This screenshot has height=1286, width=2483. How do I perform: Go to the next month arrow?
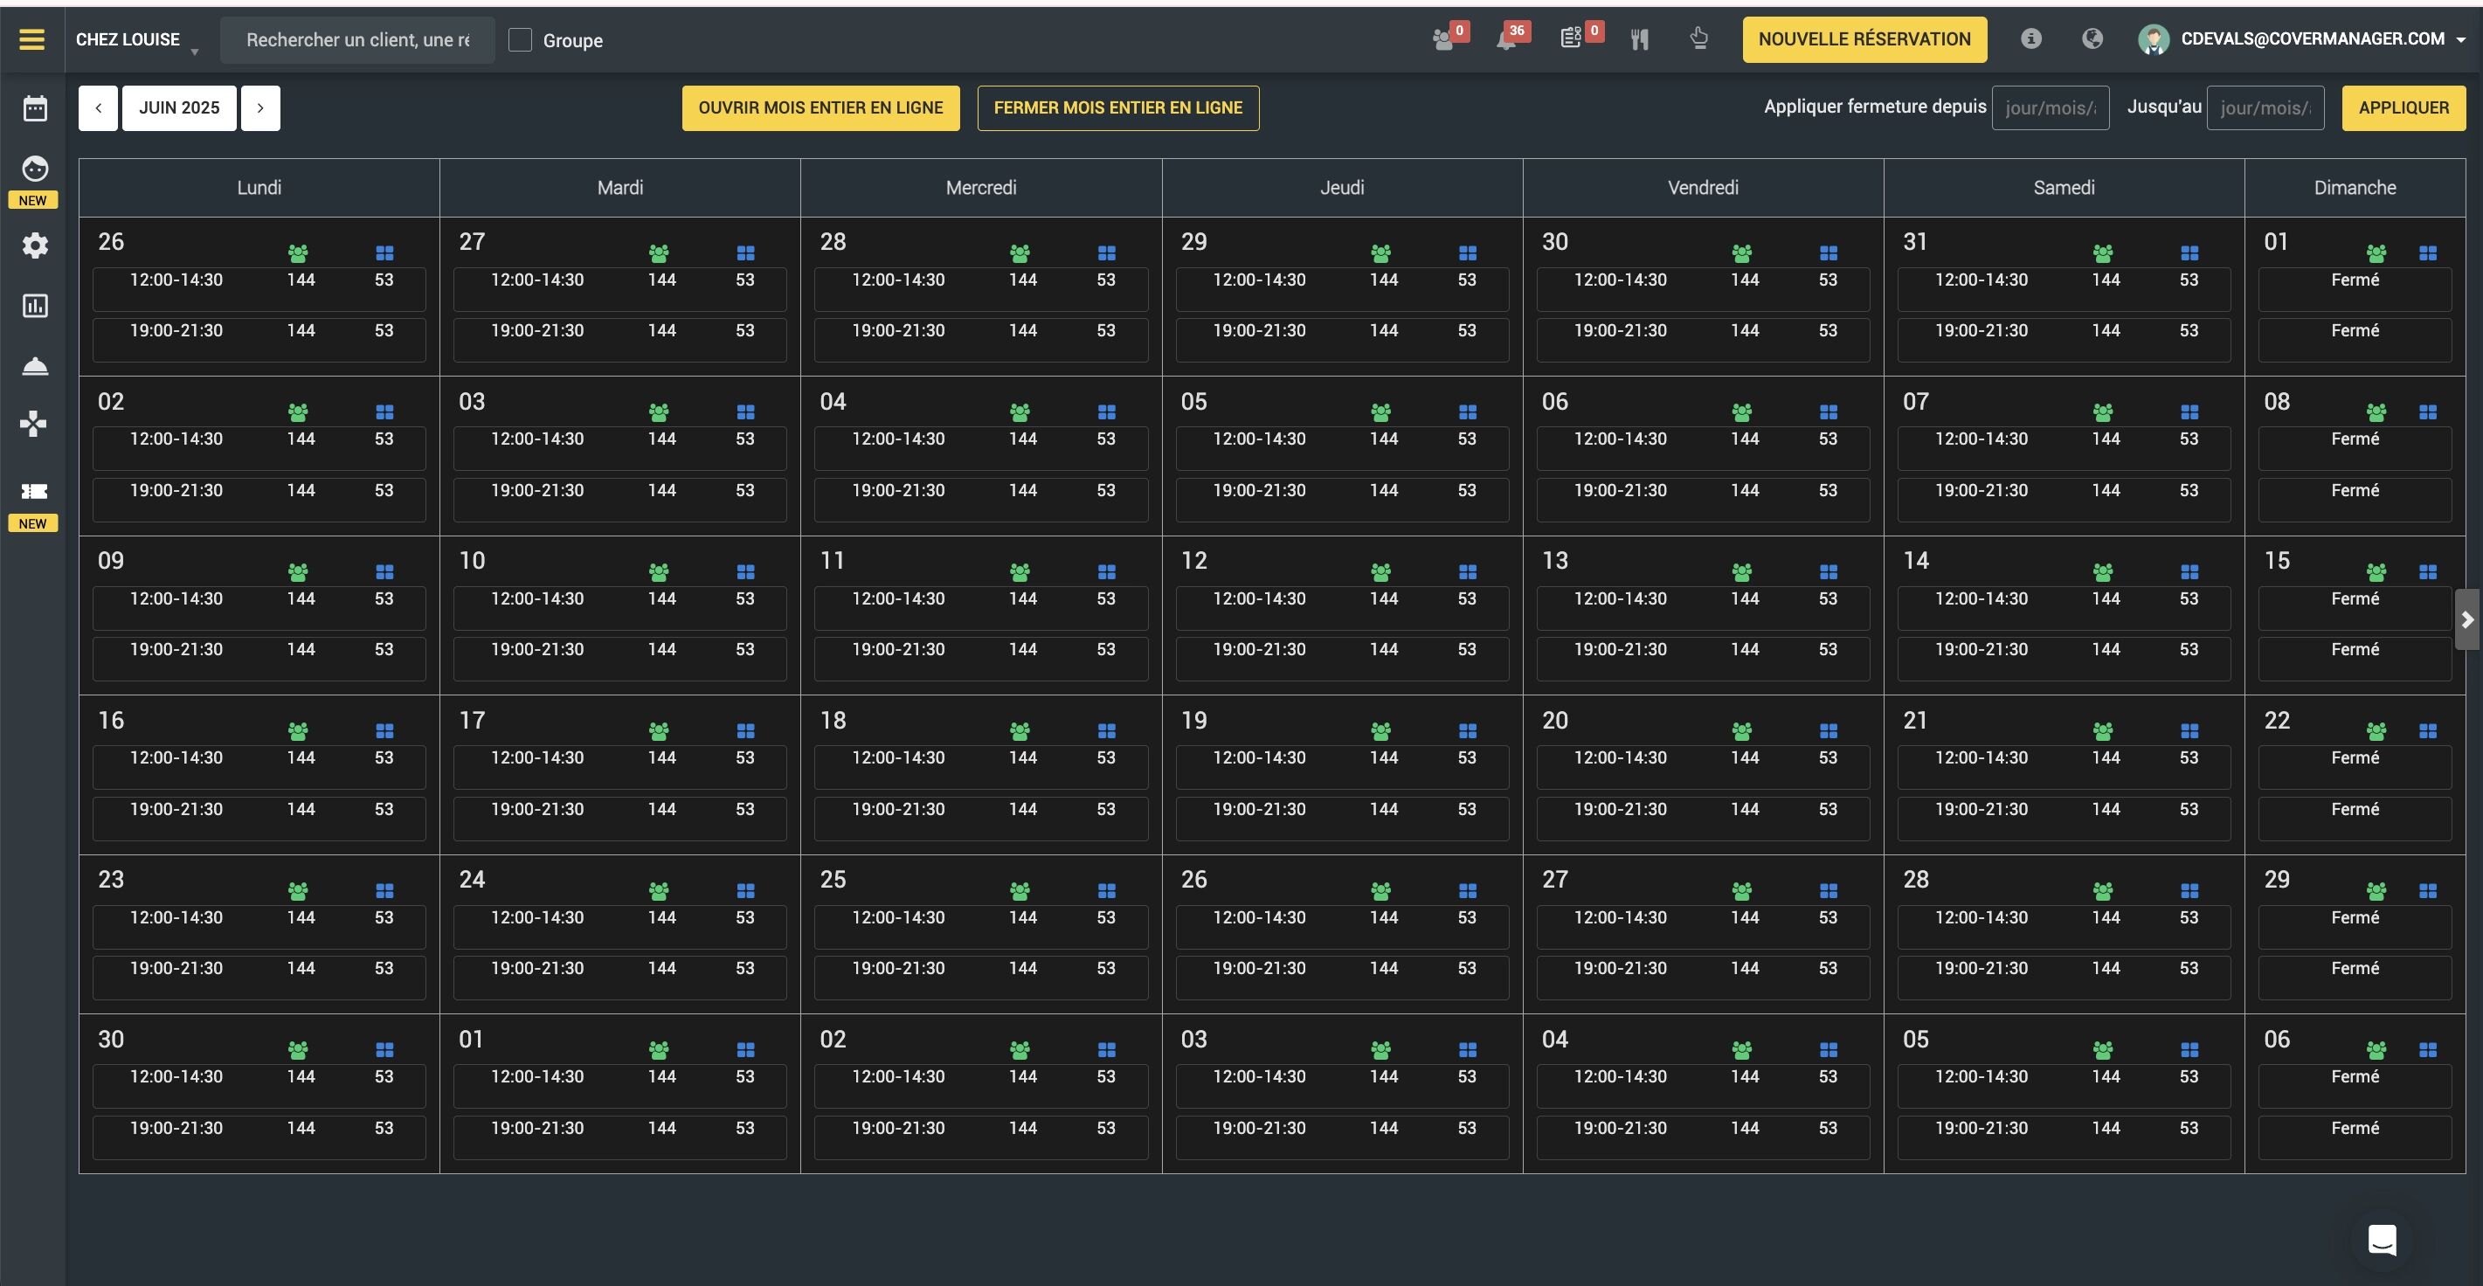pyautogui.click(x=260, y=108)
